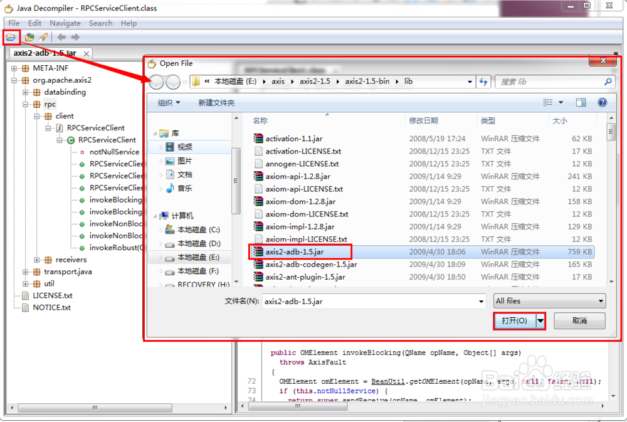Viewport: 627px width, 422px height.
Task: Select Pictures (图片) library in sidebar
Action: pyautogui.click(x=185, y=161)
